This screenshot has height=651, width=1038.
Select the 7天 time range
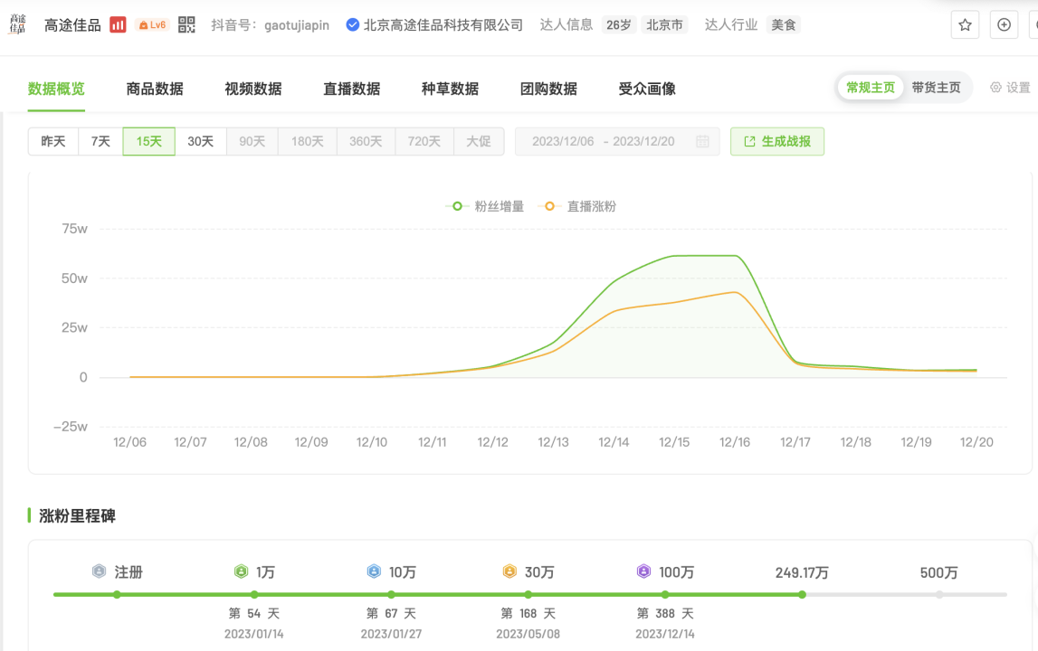(x=100, y=142)
